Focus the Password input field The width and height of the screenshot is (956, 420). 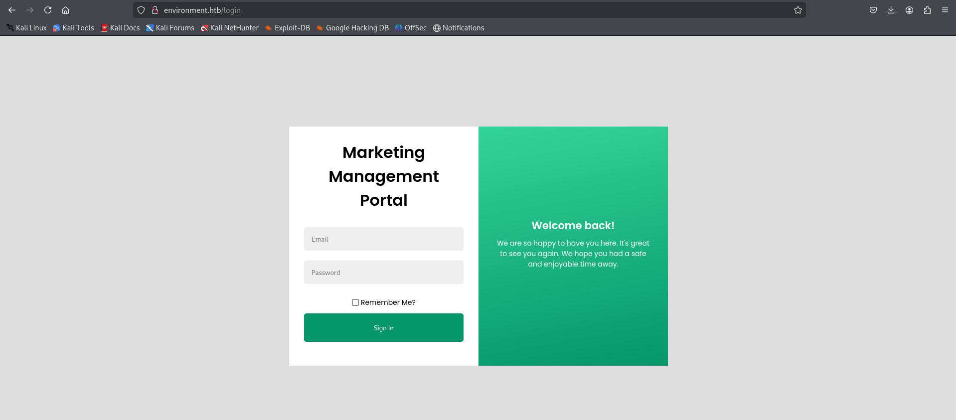(x=383, y=273)
